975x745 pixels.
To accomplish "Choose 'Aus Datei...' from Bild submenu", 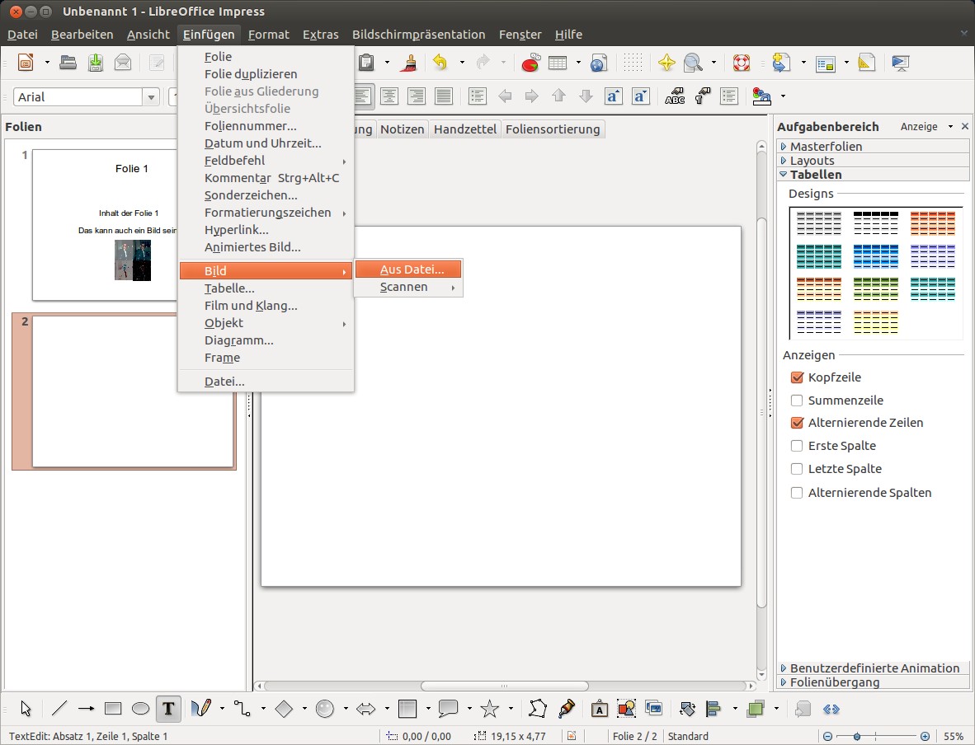I will 412,269.
